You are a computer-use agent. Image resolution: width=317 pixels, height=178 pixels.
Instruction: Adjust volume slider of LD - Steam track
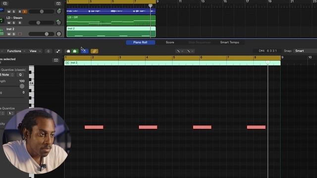tap(38, 23)
